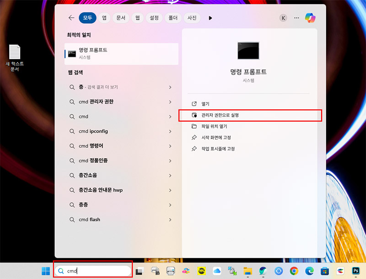366x279 pixels.
Task: Select 새 텍스트 문서 desktop file
Action: coord(15,58)
